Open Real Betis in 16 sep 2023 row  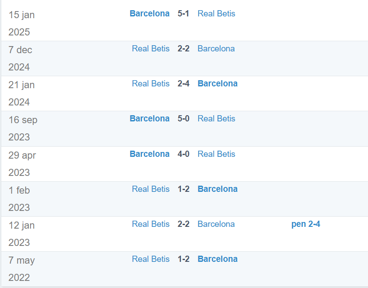click(x=216, y=119)
